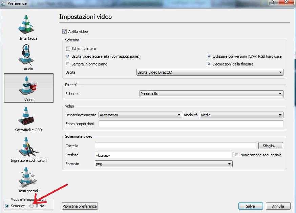Click the Deinterlacciamento label

click(x=81, y=115)
